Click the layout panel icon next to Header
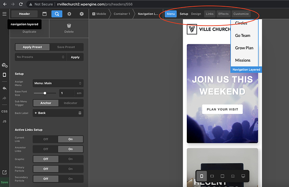 coord(45,14)
